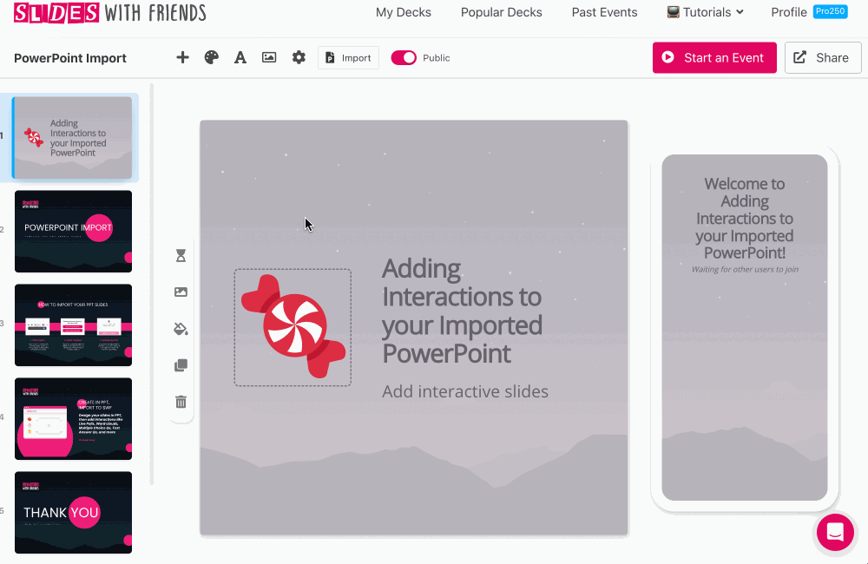Open the color palette theme icon
The height and width of the screenshot is (564, 868).
pyautogui.click(x=212, y=57)
